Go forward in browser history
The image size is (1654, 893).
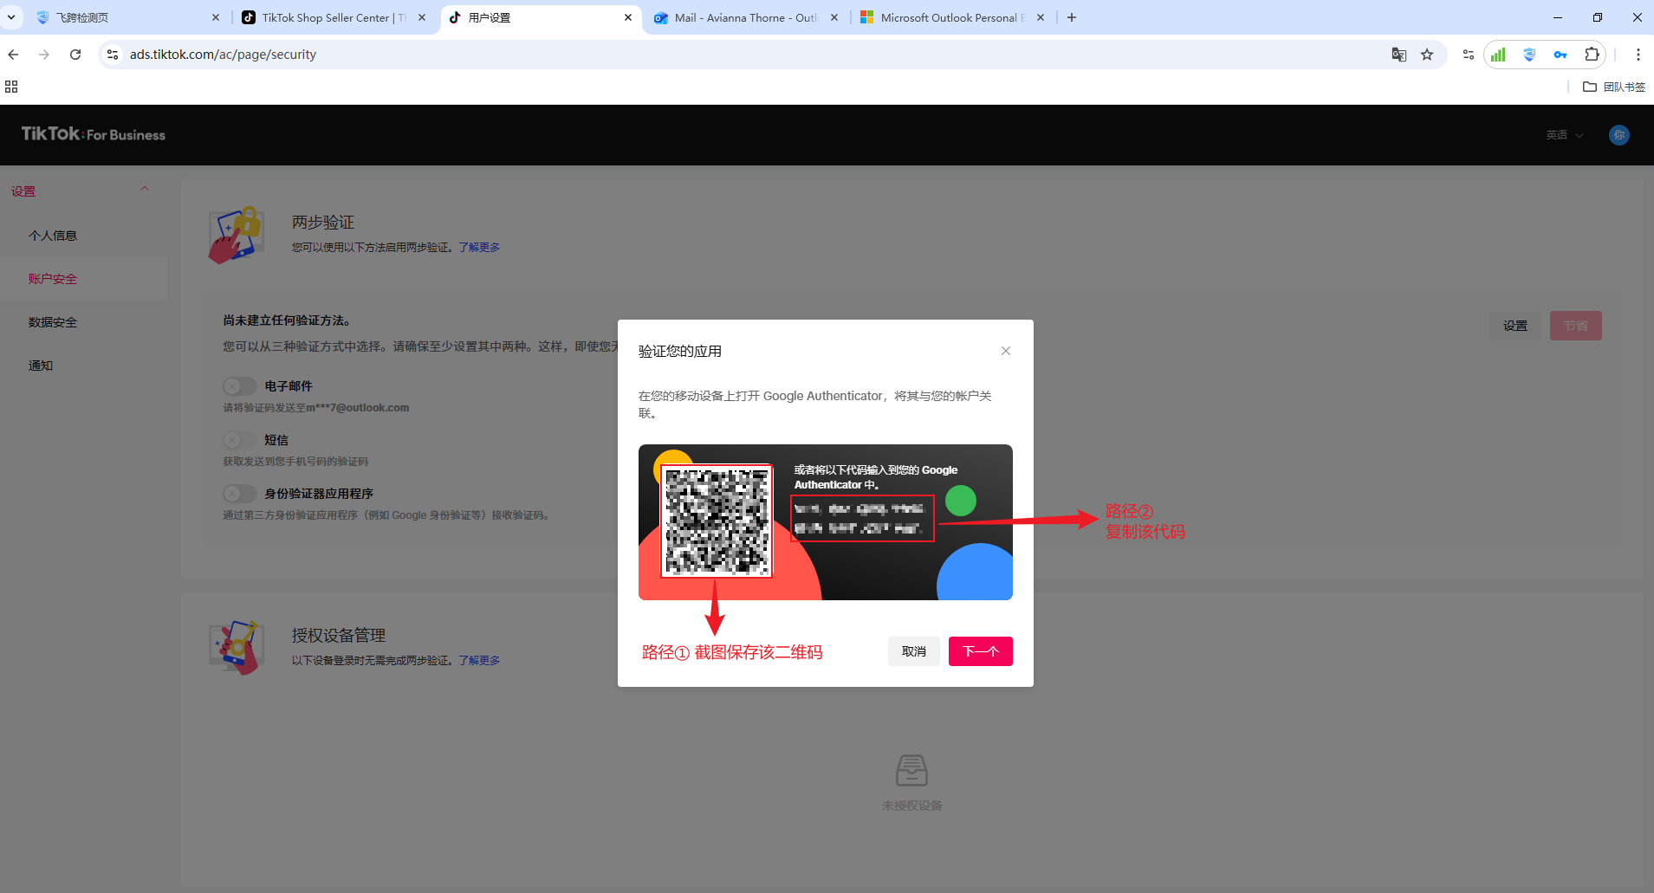(x=44, y=55)
